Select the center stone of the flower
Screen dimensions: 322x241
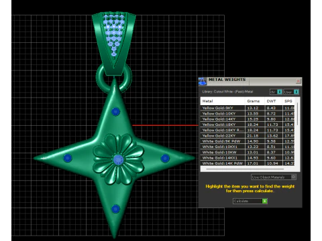pos(118,159)
